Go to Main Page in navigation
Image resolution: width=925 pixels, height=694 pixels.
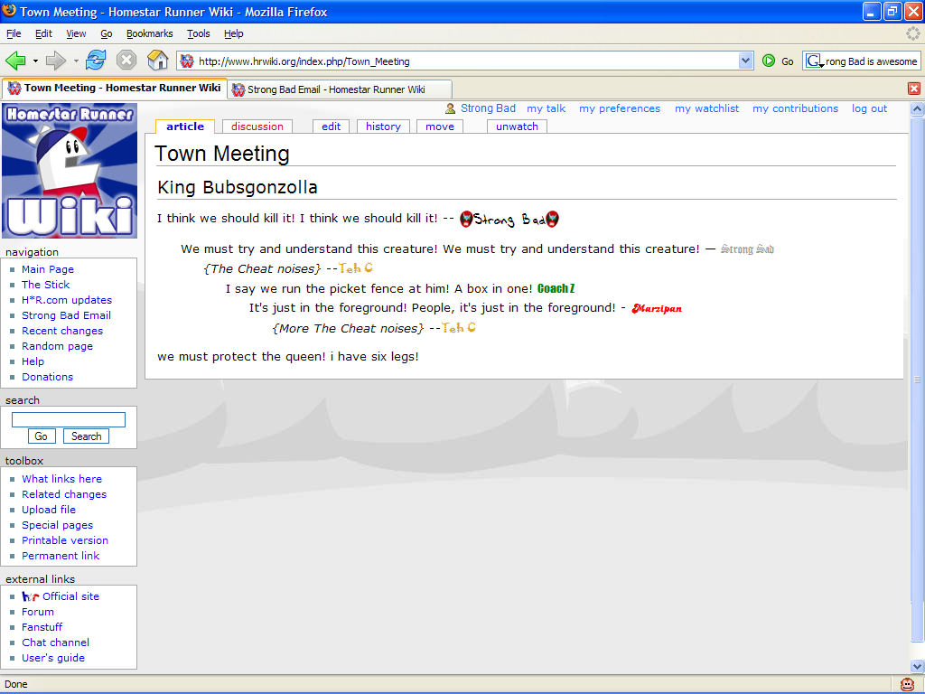click(x=48, y=269)
